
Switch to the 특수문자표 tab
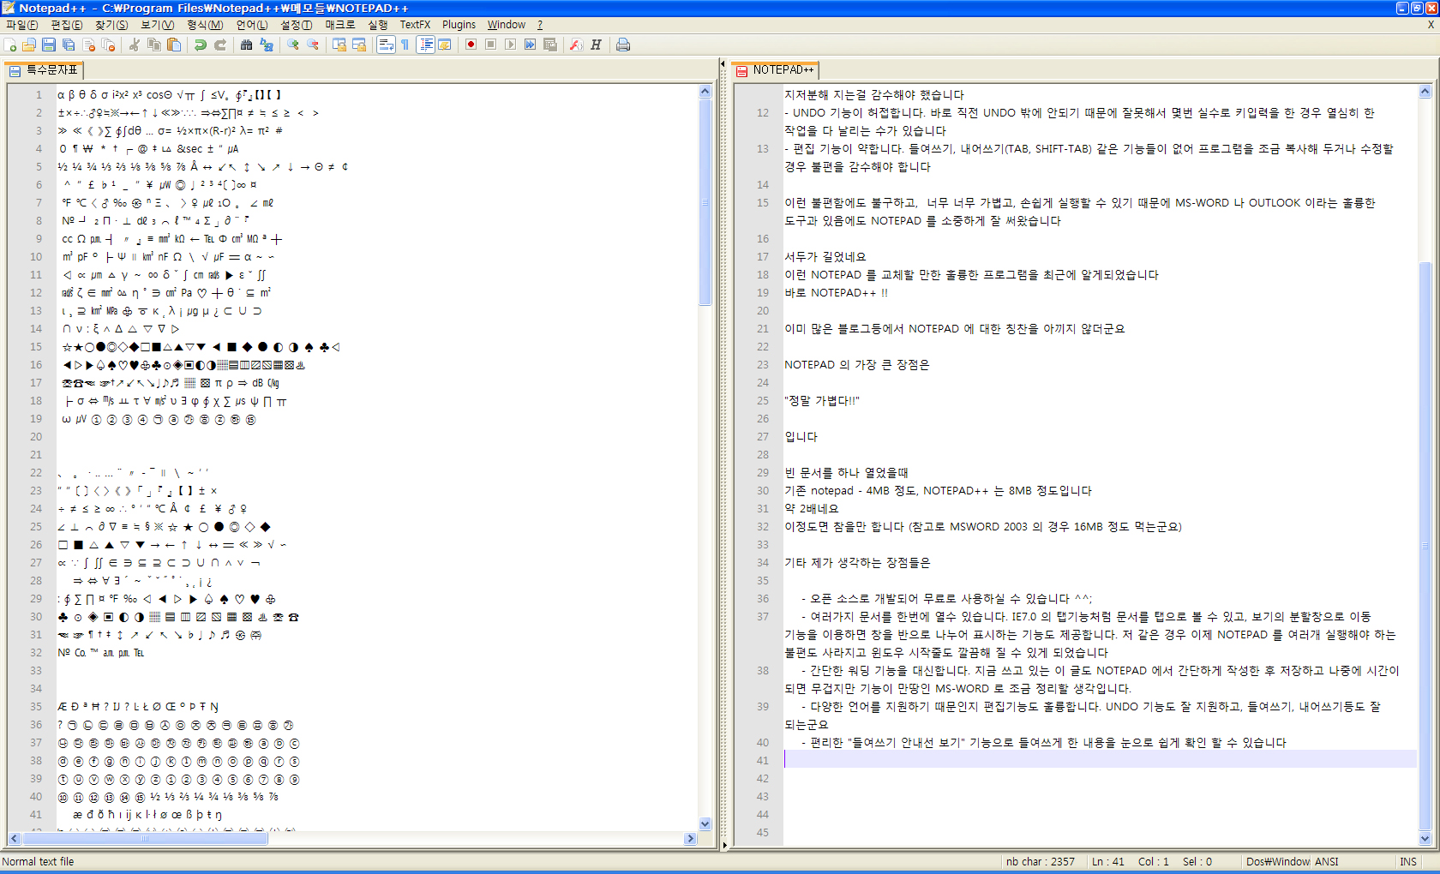(x=44, y=70)
